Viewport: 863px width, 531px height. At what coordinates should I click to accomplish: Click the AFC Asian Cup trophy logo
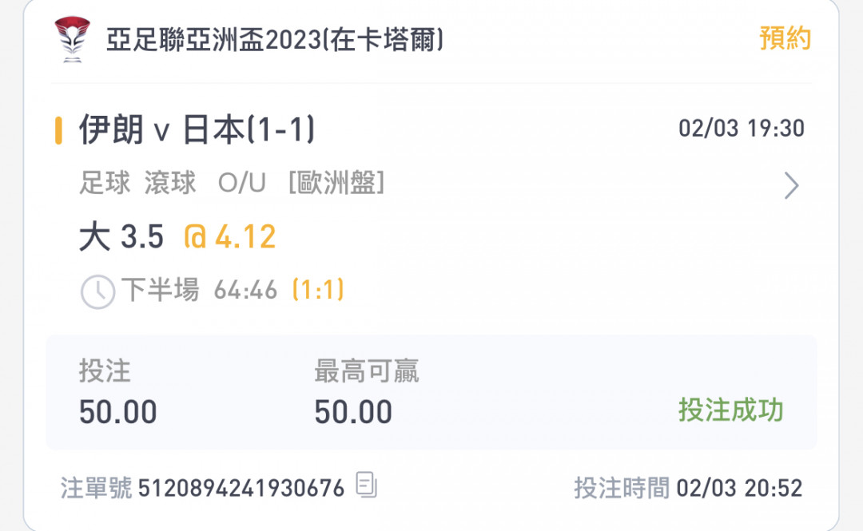(x=72, y=39)
